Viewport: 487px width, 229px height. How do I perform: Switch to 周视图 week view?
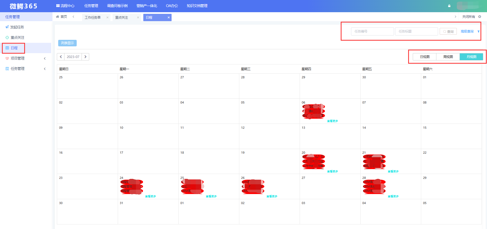pyautogui.click(x=448, y=57)
